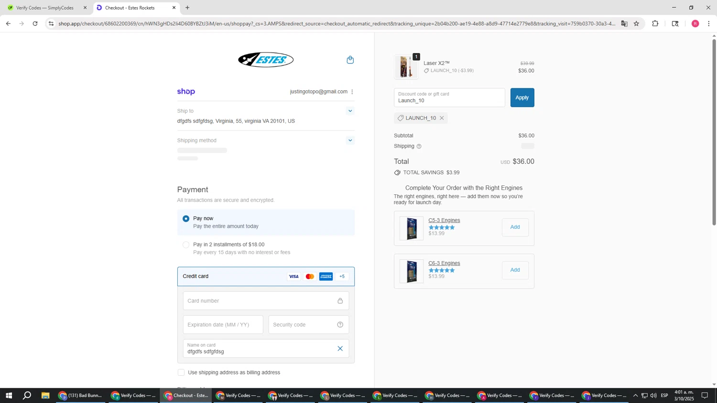Open File Explorer from taskbar
Screen dimensions: 717x403
click(x=45, y=395)
